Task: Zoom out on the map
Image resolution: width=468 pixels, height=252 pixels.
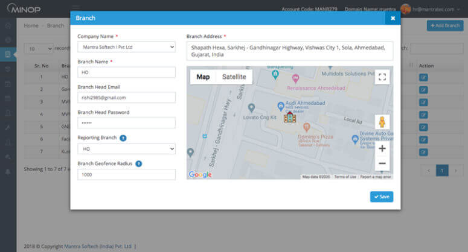Action: (x=382, y=163)
